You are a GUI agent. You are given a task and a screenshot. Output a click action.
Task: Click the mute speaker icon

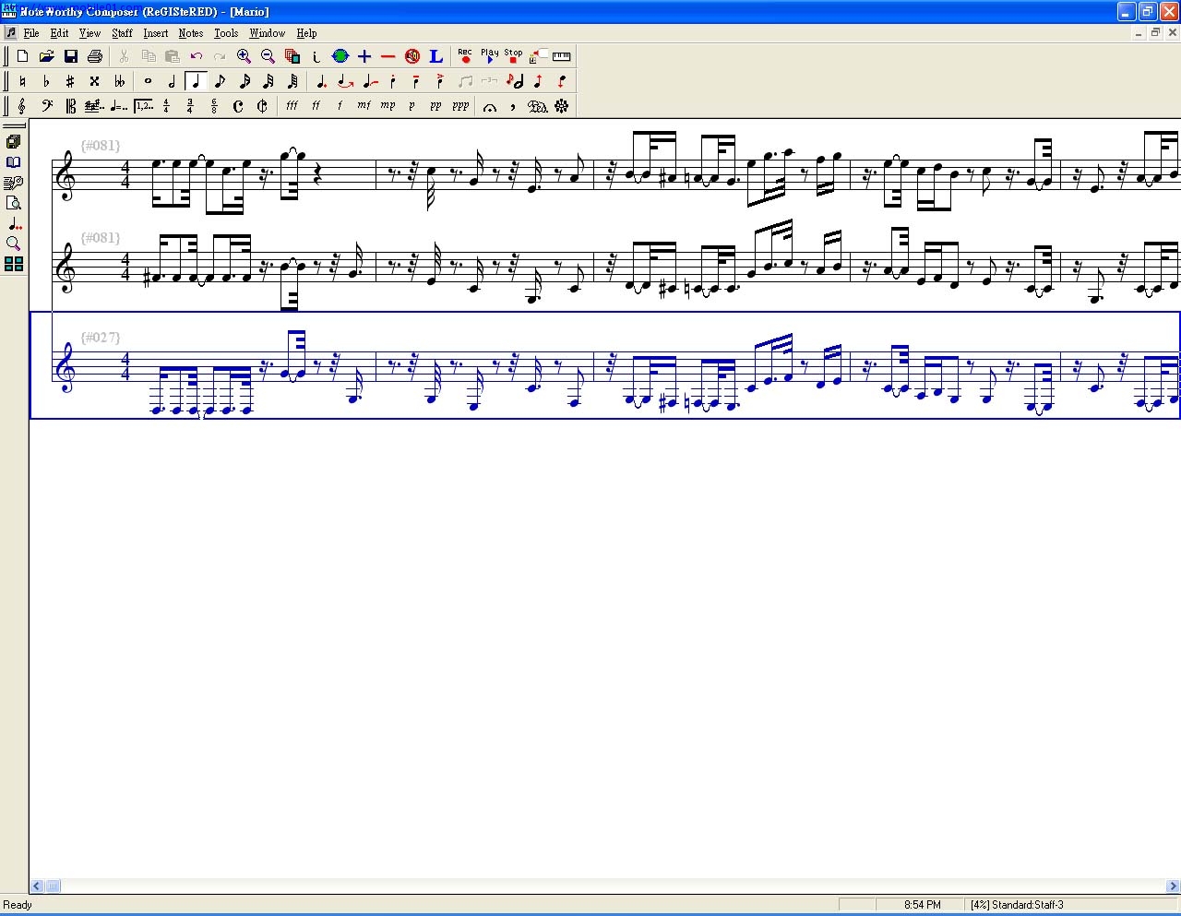tap(412, 56)
